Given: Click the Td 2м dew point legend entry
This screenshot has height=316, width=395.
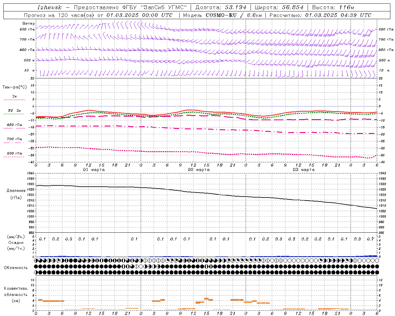Looking at the screenshot, I should tap(15, 111).
